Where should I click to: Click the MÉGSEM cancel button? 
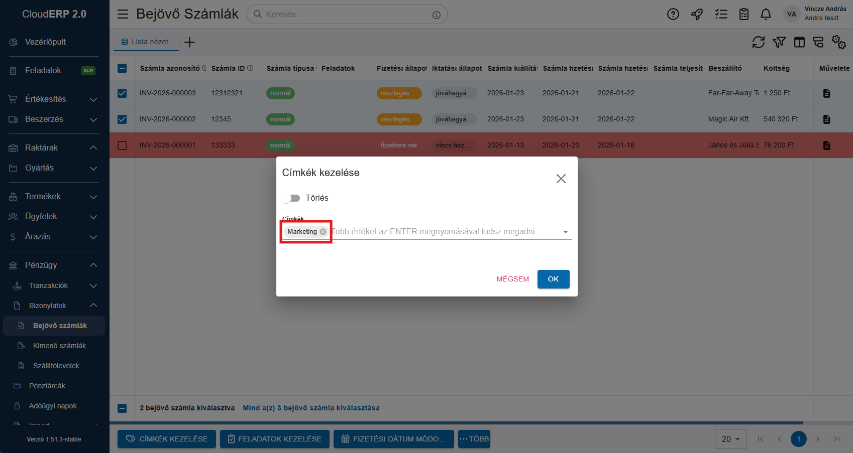pos(512,279)
